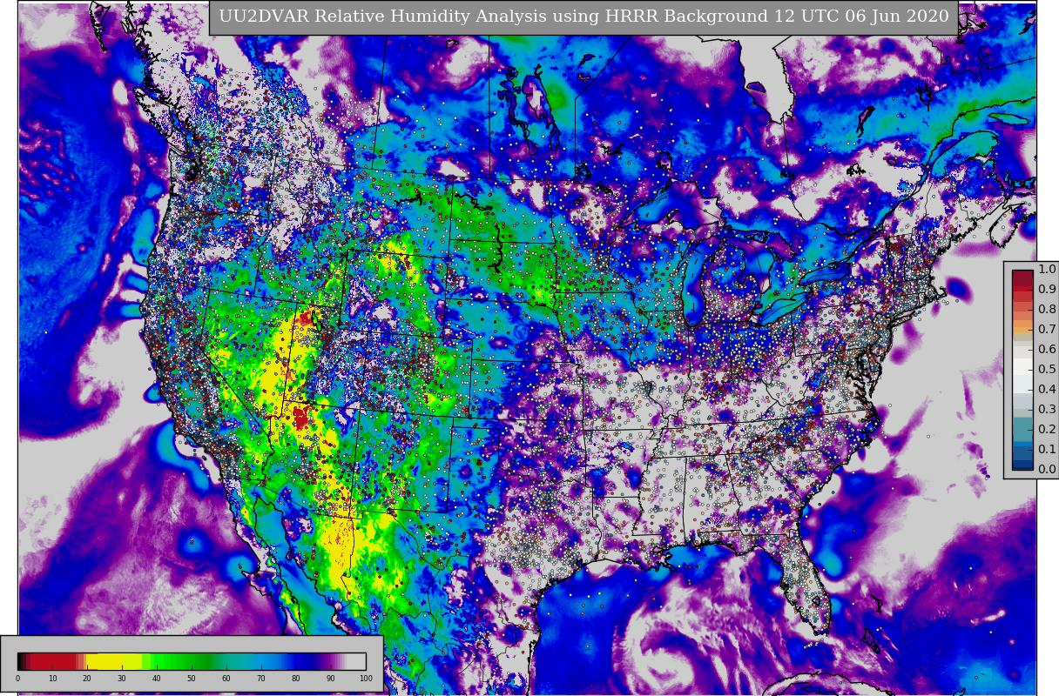Click the '0.7' label on the right colorbar
The height and width of the screenshot is (696, 1059).
pos(1047,330)
